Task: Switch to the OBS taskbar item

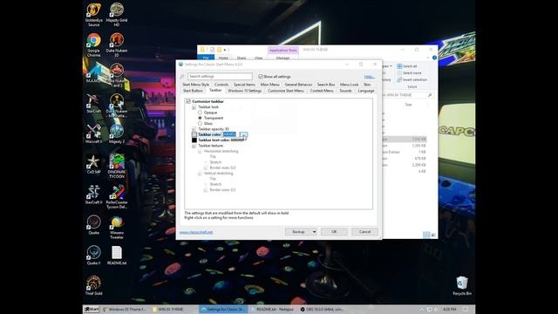Action: point(322,310)
